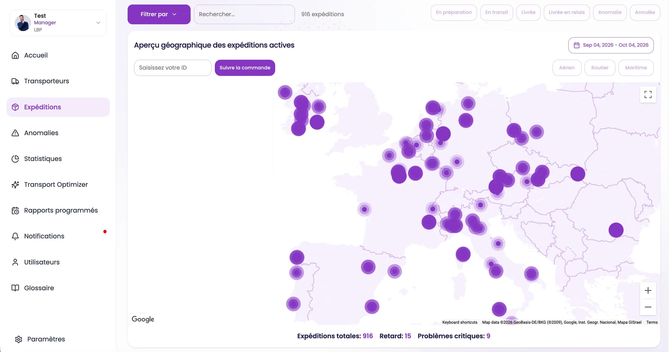
Task: Click the Utilisateurs person icon
Action: pyautogui.click(x=15, y=262)
